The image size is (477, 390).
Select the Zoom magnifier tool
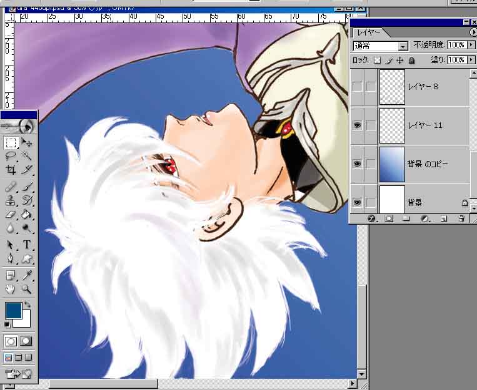point(27,289)
